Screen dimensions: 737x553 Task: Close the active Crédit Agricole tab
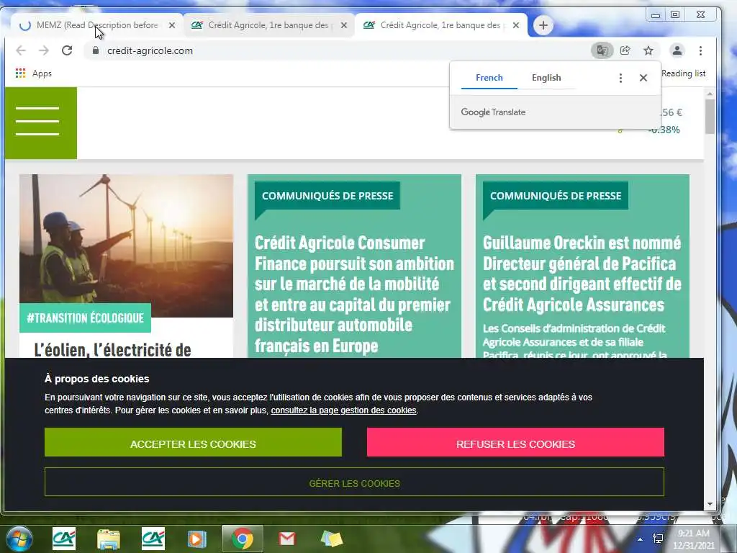coord(516,25)
